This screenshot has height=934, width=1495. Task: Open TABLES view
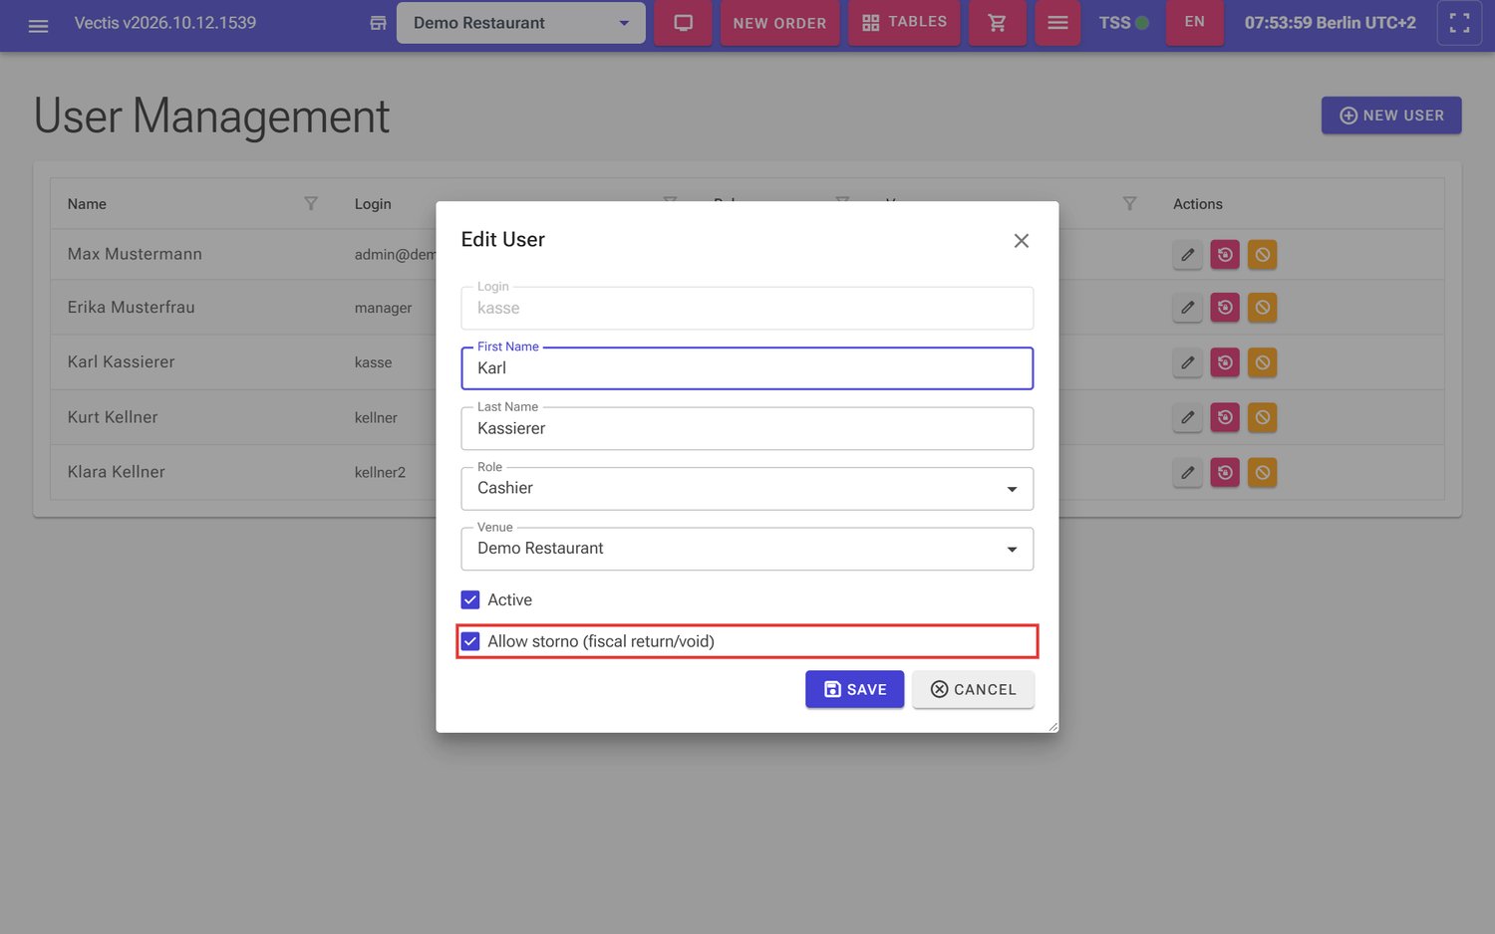[x=904, y=23]
